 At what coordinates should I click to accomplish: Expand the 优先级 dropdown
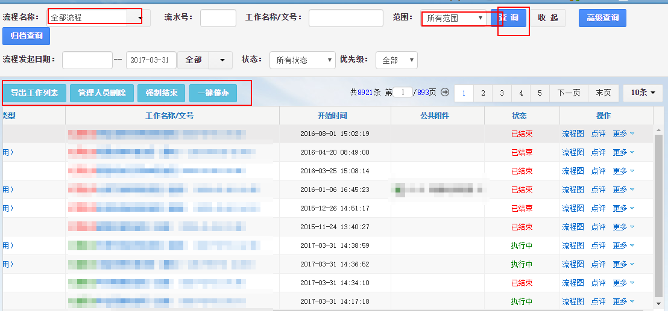point(396,60)
